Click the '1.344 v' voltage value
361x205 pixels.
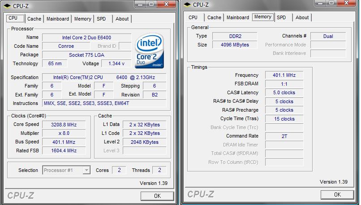116,63
